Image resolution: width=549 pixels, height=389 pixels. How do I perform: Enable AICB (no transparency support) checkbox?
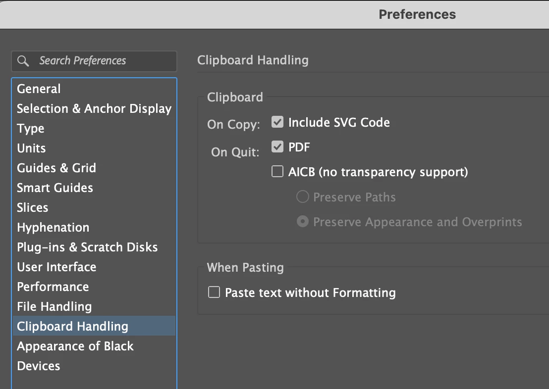277,172
